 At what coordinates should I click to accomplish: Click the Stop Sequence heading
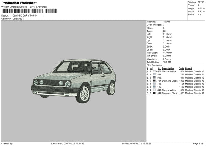154,65
